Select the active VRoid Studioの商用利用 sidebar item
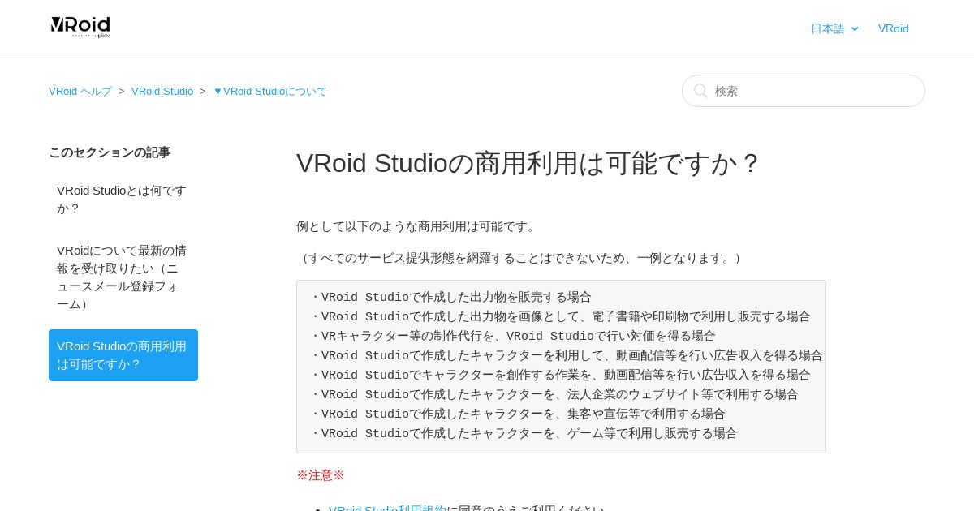 click(x=123, y=355)
